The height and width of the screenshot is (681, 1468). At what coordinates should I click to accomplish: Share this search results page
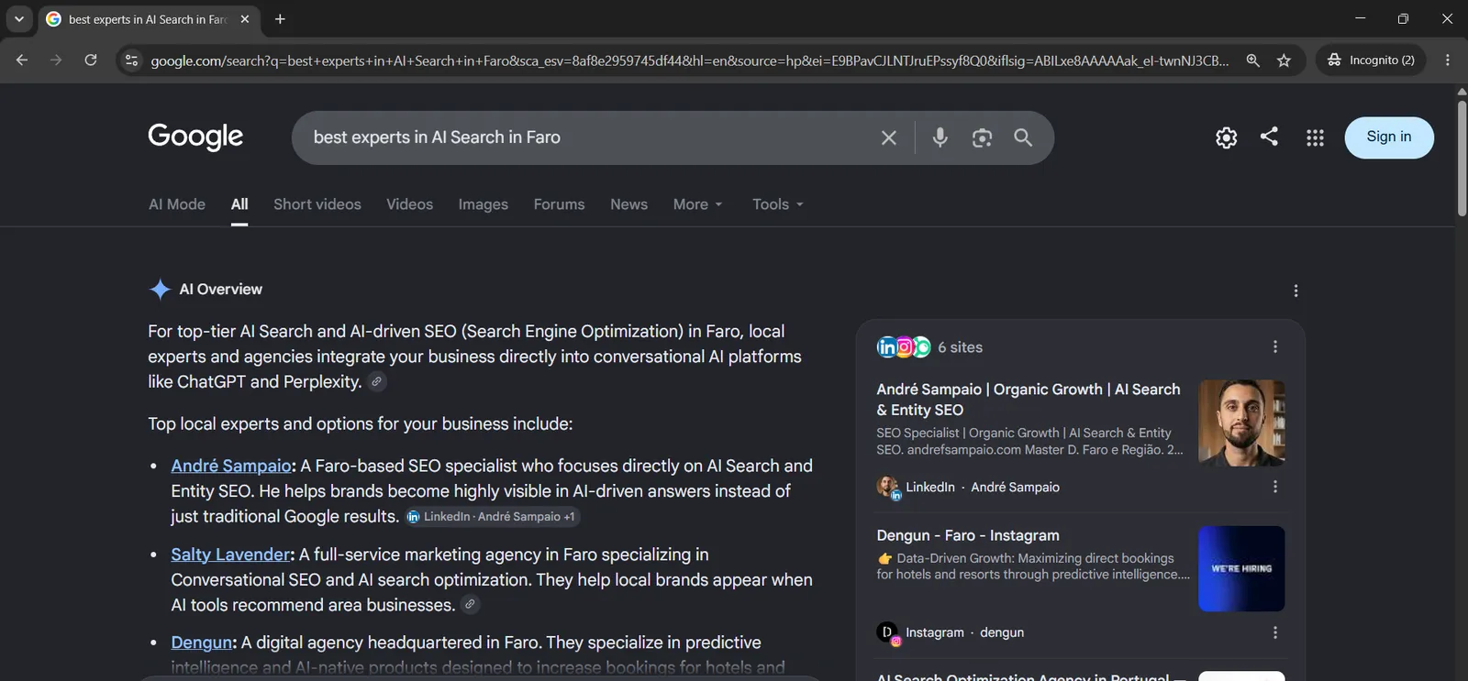[x=1269, y=137]
